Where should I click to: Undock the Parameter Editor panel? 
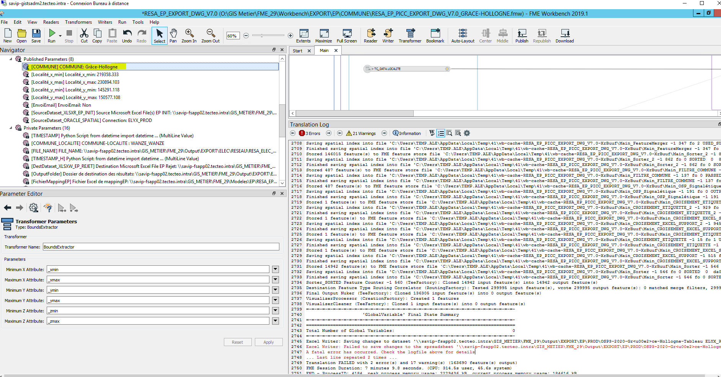pyautogui.click(x=274, y=193)
